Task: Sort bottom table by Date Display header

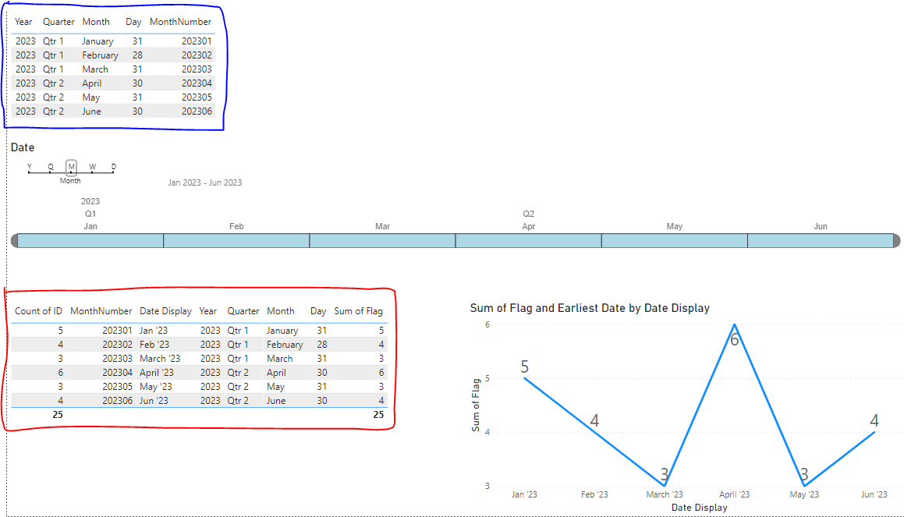Action: [165, 311]
